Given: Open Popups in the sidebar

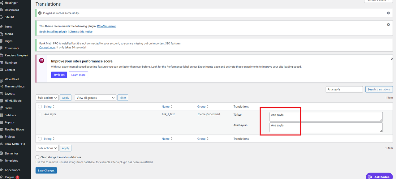Looking at the screenshot, I should 10,122.
